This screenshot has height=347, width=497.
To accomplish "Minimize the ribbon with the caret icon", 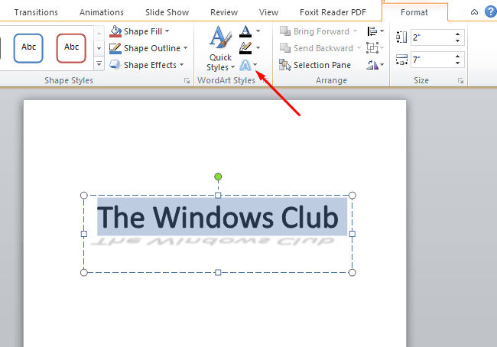I will click(474, 12).
